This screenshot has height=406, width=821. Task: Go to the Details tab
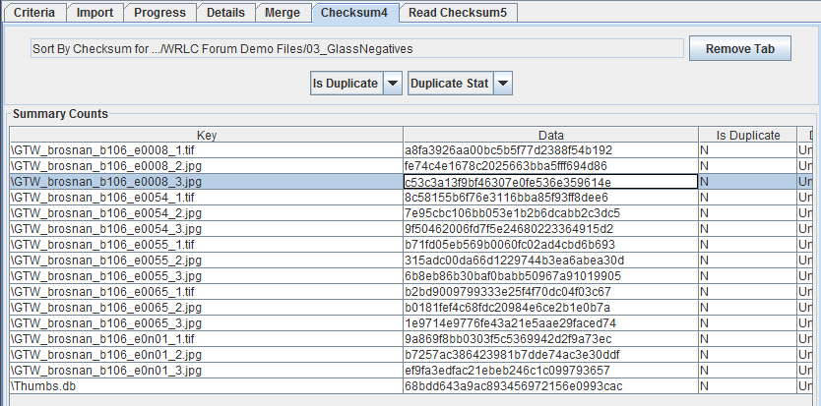pyautogui.click(x=225, y=13)
